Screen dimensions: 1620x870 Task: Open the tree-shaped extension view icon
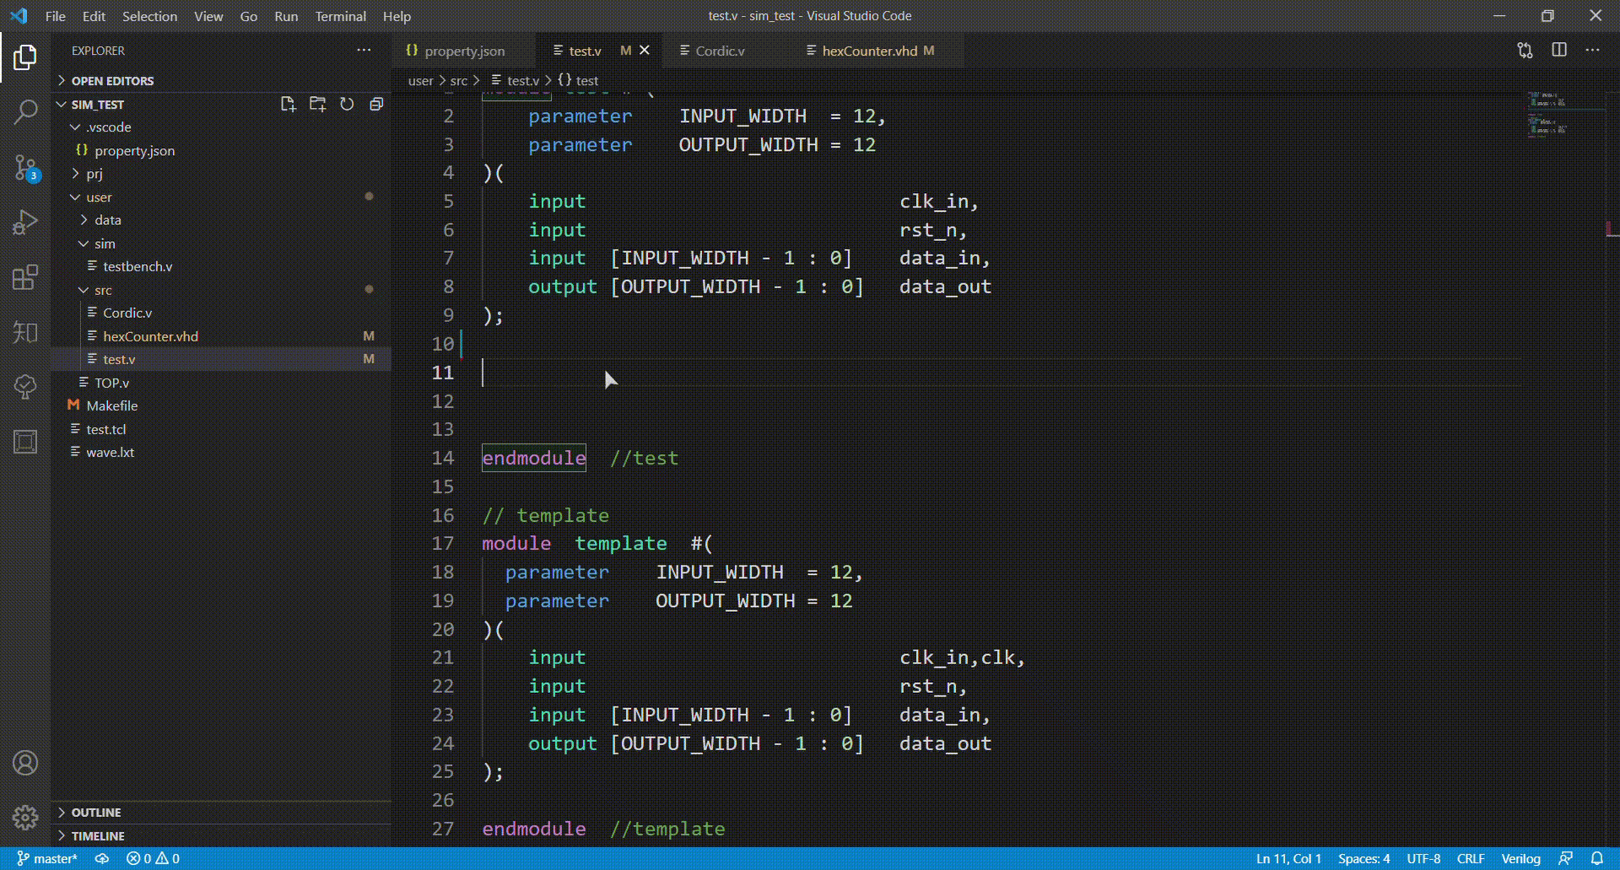25,387
